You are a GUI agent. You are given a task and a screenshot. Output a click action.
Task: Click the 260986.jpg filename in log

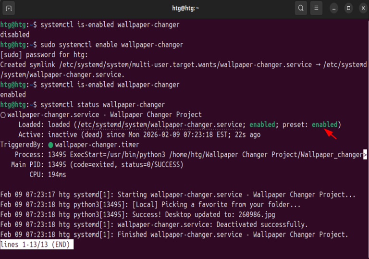(x=258, y=215)
